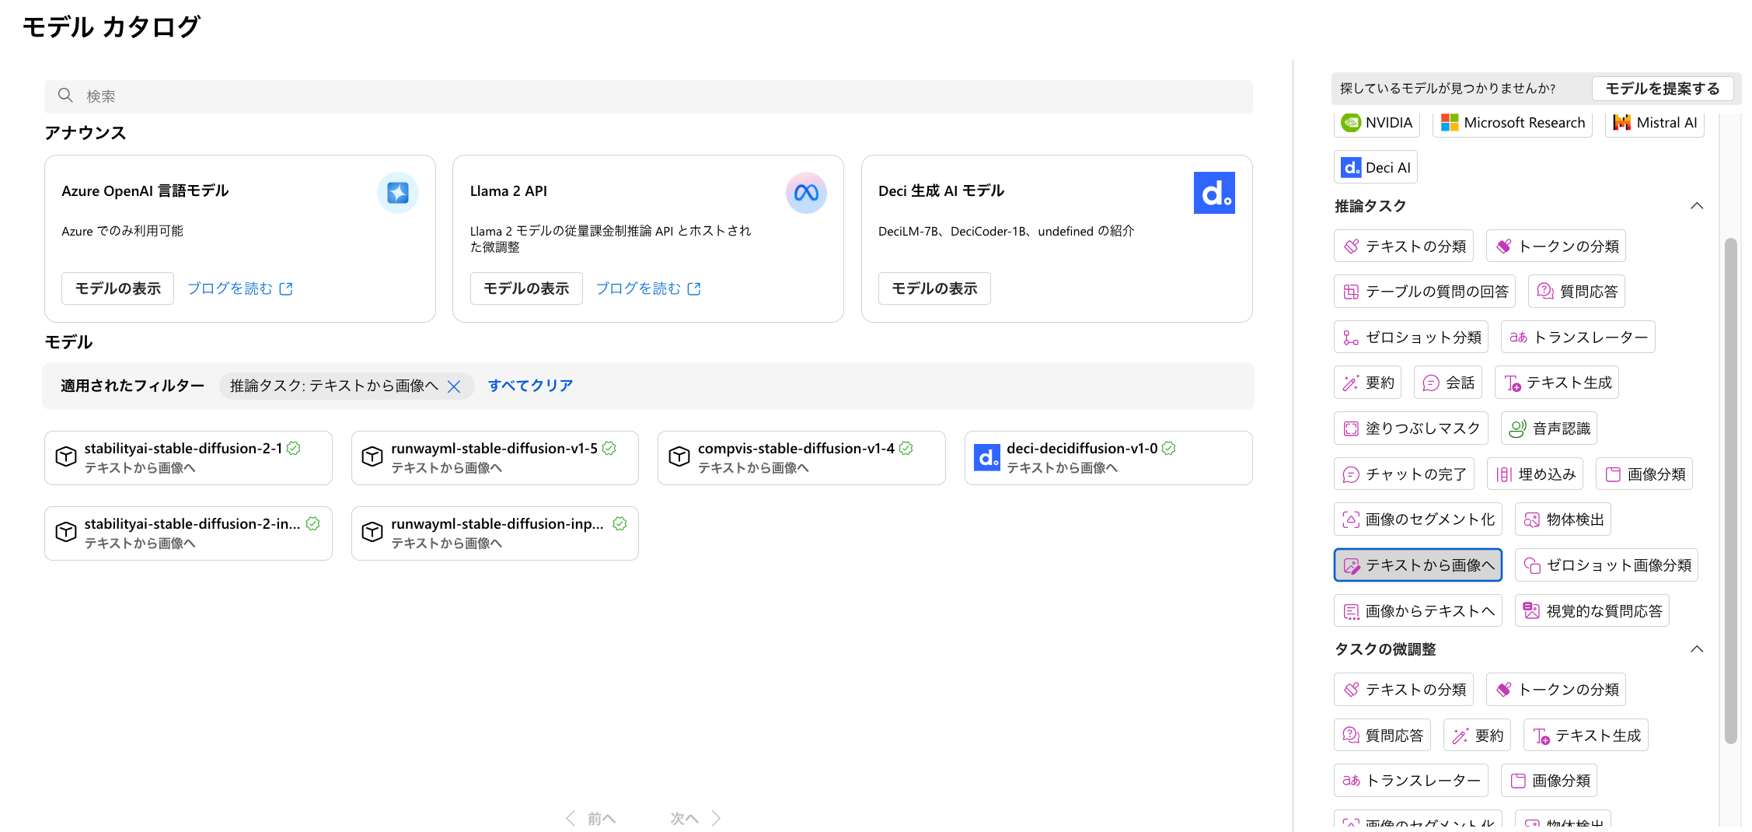
Task: Click the cube icon of compvis-stable-diffusion-v1-4
Action: (679, 456)
